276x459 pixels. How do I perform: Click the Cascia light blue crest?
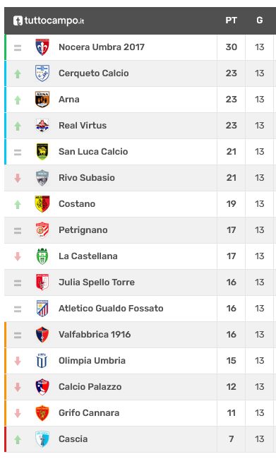(x=42, y=439)
